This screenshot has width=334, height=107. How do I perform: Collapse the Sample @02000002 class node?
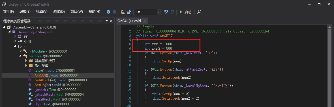pyautogui.click(x=20, y=56)
